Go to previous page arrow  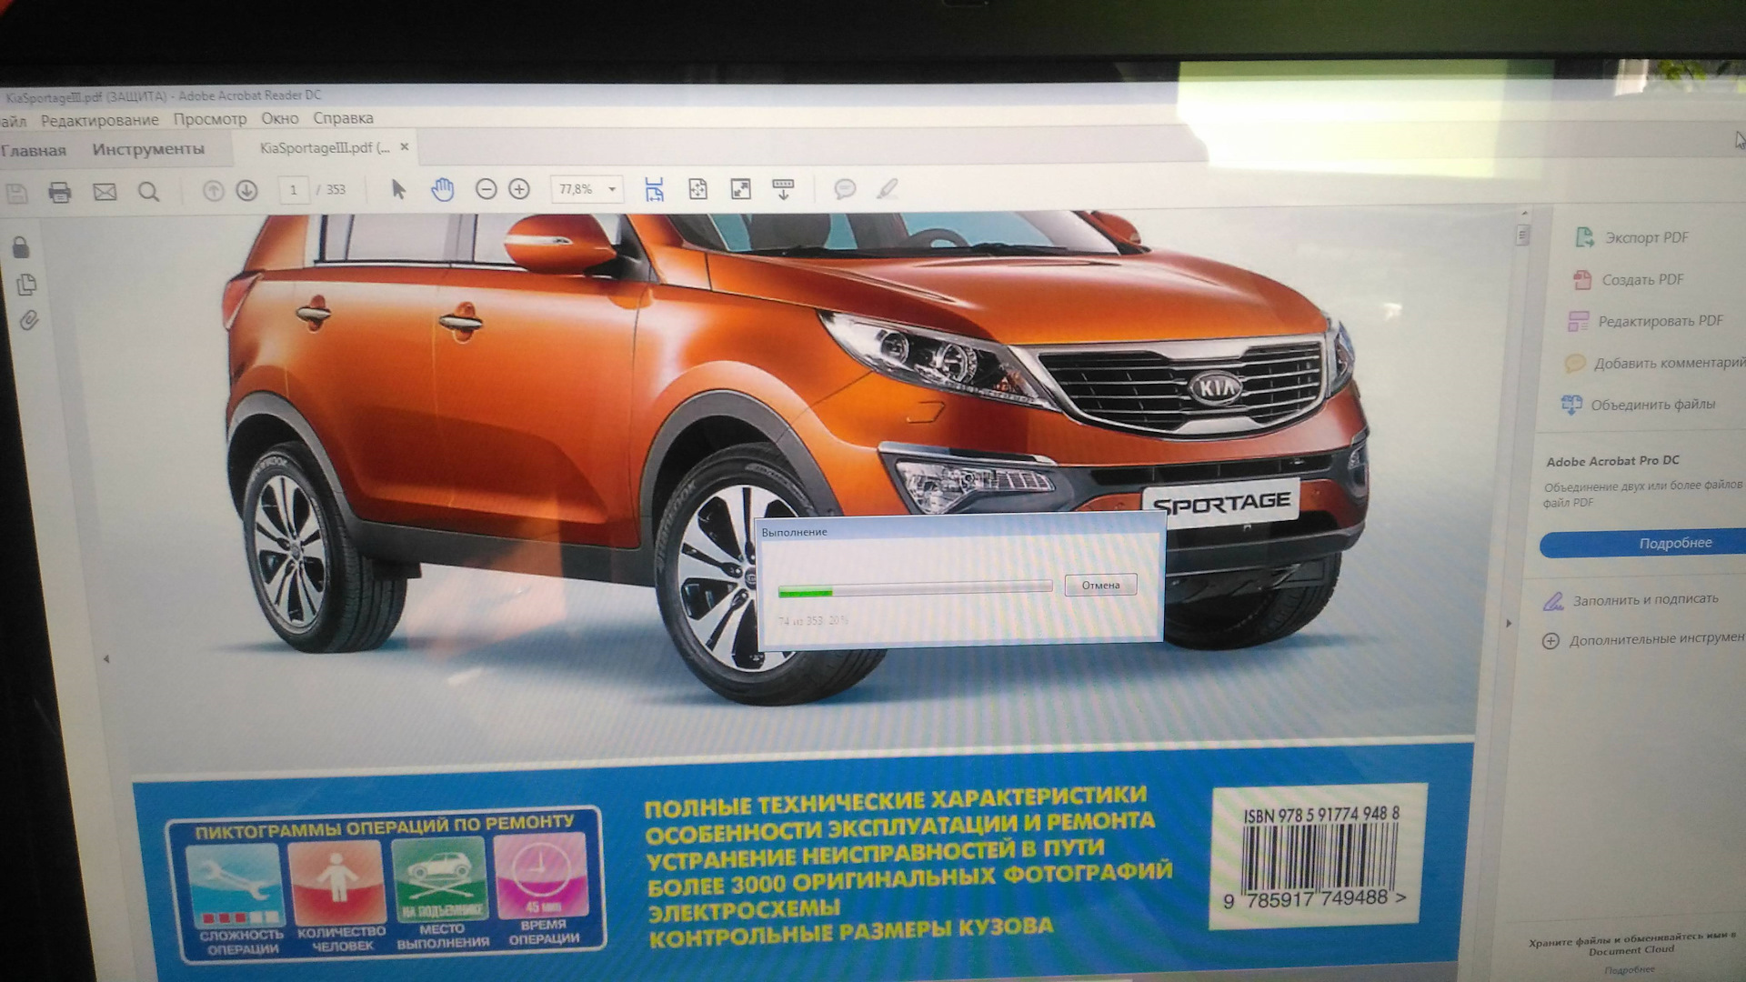tap(213, 190)
